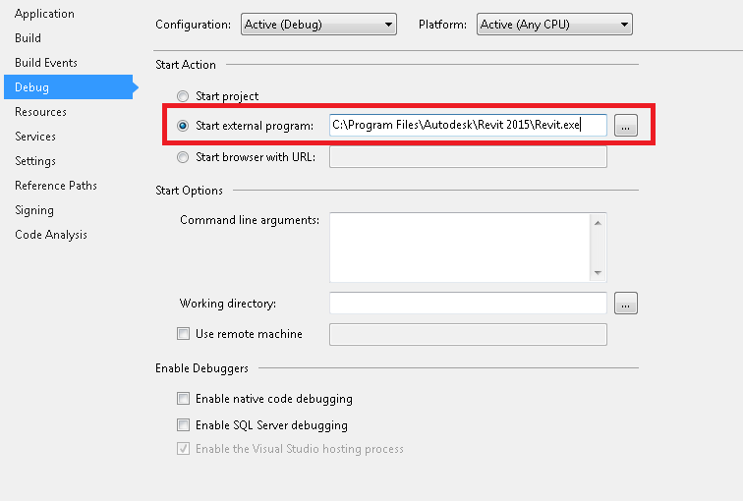
Task: Focus the command line arguments box
Action: (x=460, y=247)
